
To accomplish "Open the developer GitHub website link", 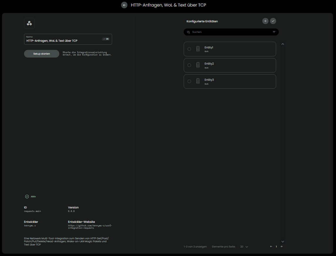I will (x=90, y=227).
